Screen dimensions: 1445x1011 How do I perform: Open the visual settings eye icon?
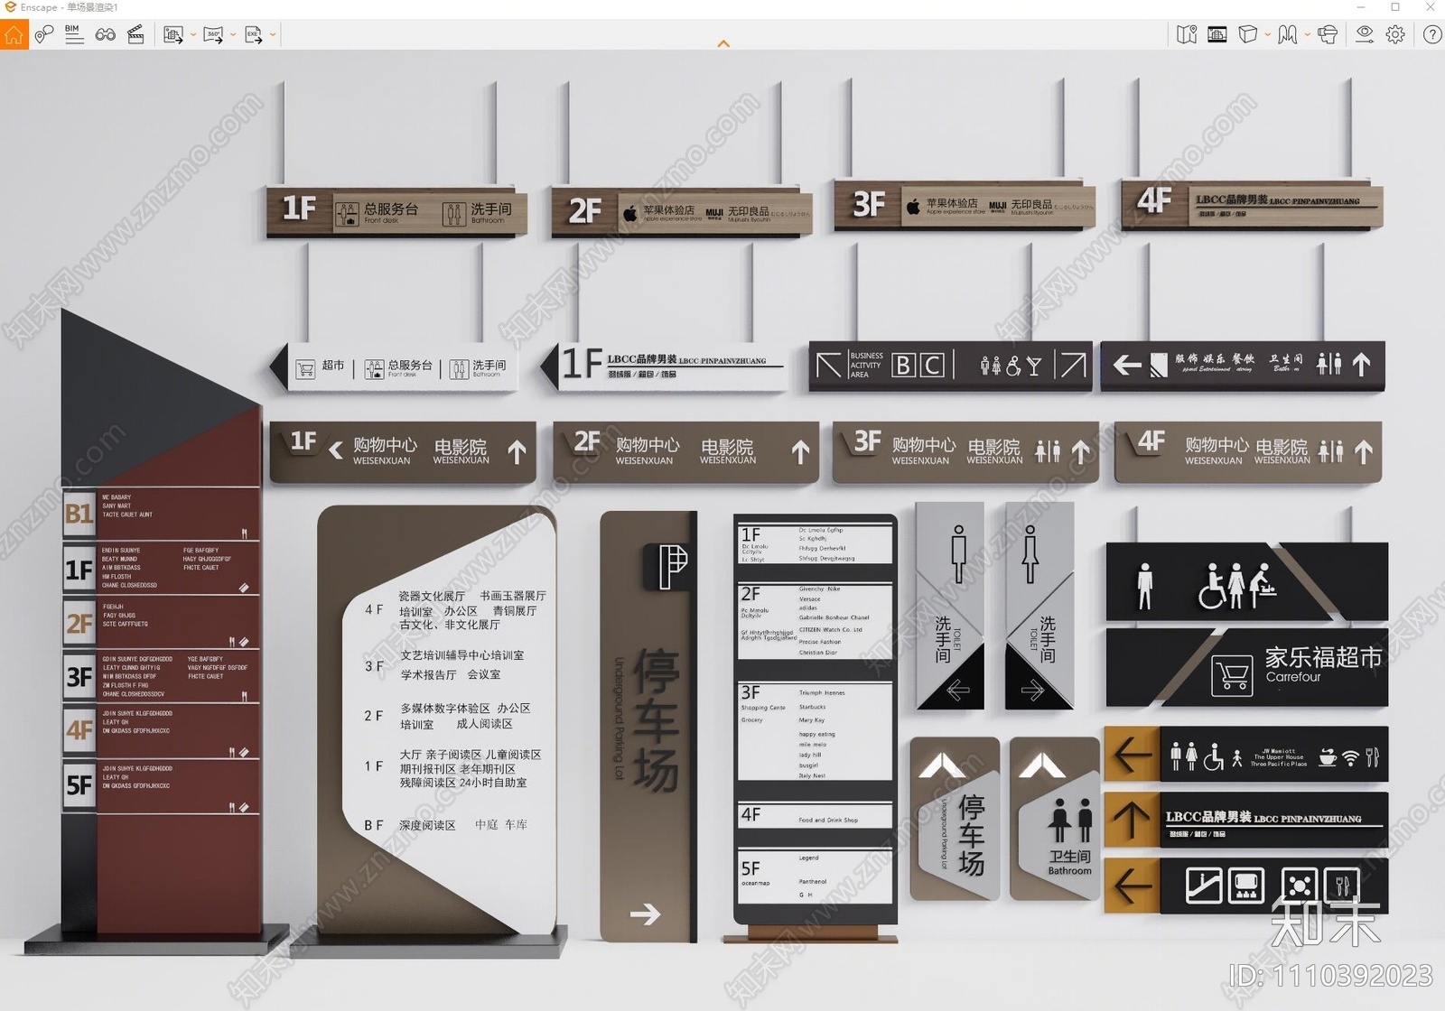[x=1365, y=34]
